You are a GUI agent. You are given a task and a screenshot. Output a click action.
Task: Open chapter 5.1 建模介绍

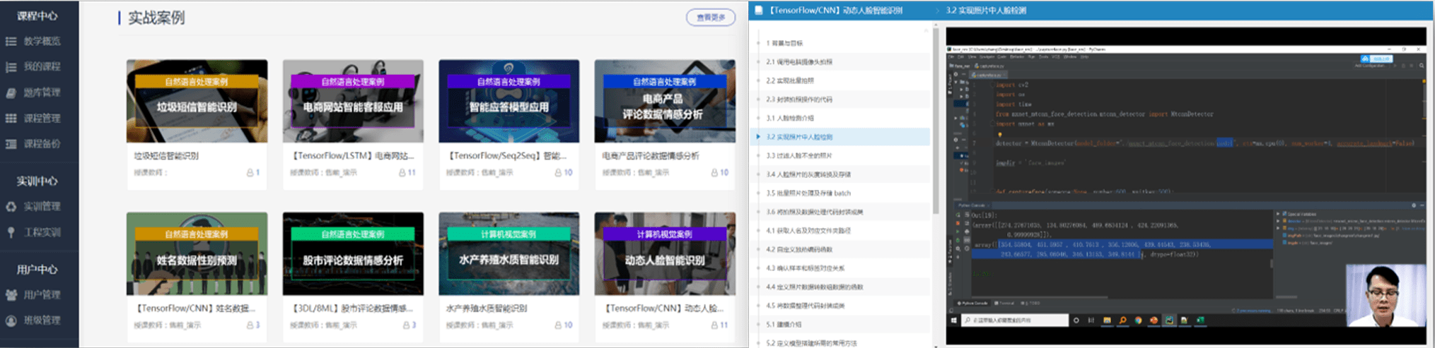pyautogui.click(x=784, y=324)
